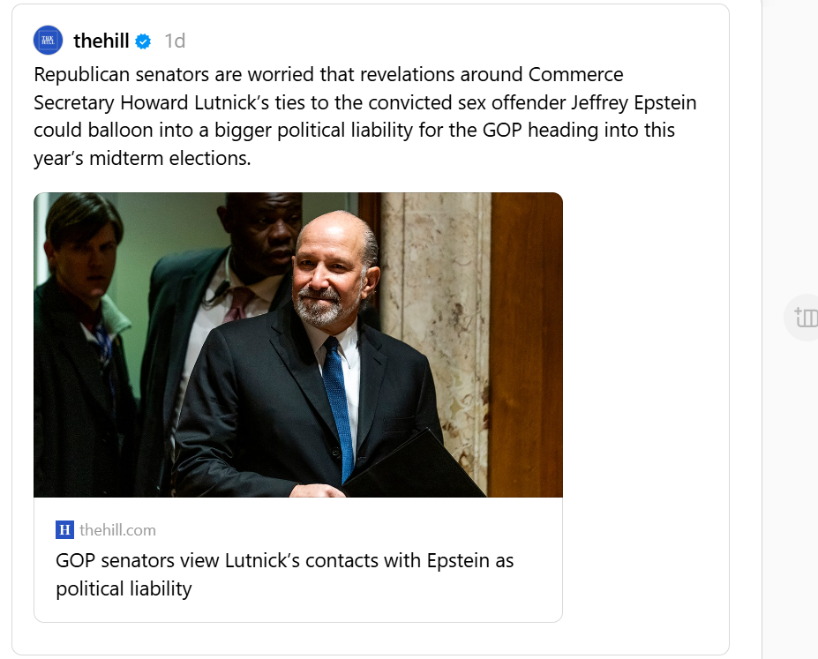The width and height of the screenshot is (818, 659).
Task: Open thehill profile avatar
Action: [48, 41]
